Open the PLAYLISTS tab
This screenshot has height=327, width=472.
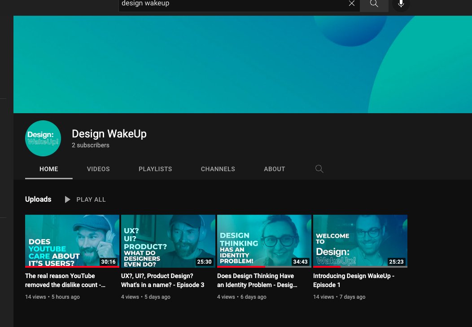[155, 169]
